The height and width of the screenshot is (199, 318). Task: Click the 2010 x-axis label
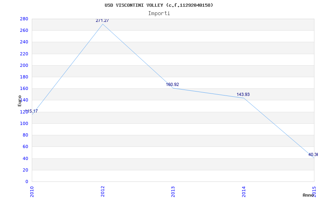[32, 192]
